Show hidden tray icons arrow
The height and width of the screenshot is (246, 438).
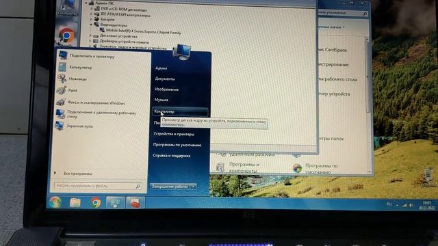point(397,205)
